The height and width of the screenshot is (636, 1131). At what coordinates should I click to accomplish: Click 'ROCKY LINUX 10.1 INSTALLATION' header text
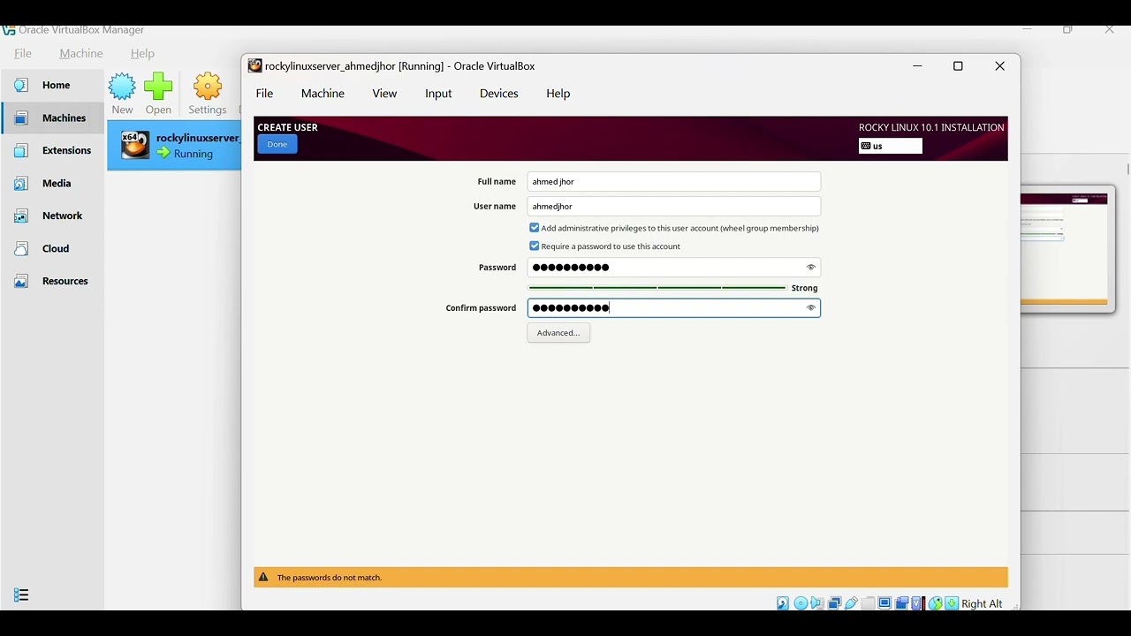click(x=931, y=127)
